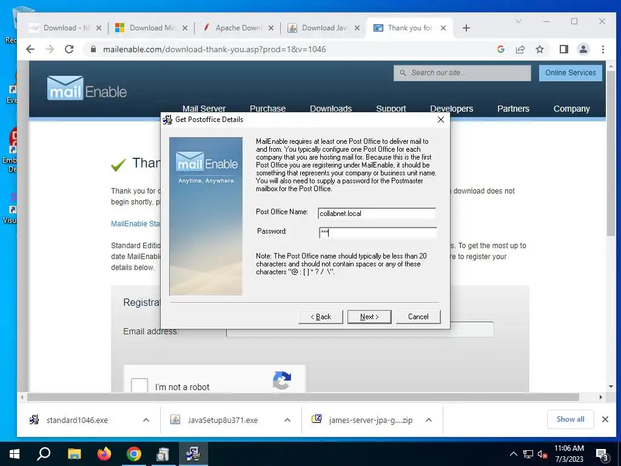Close the Get Postoffice Details dialog
Screen dimensions: 621x466
click(441, 120)
